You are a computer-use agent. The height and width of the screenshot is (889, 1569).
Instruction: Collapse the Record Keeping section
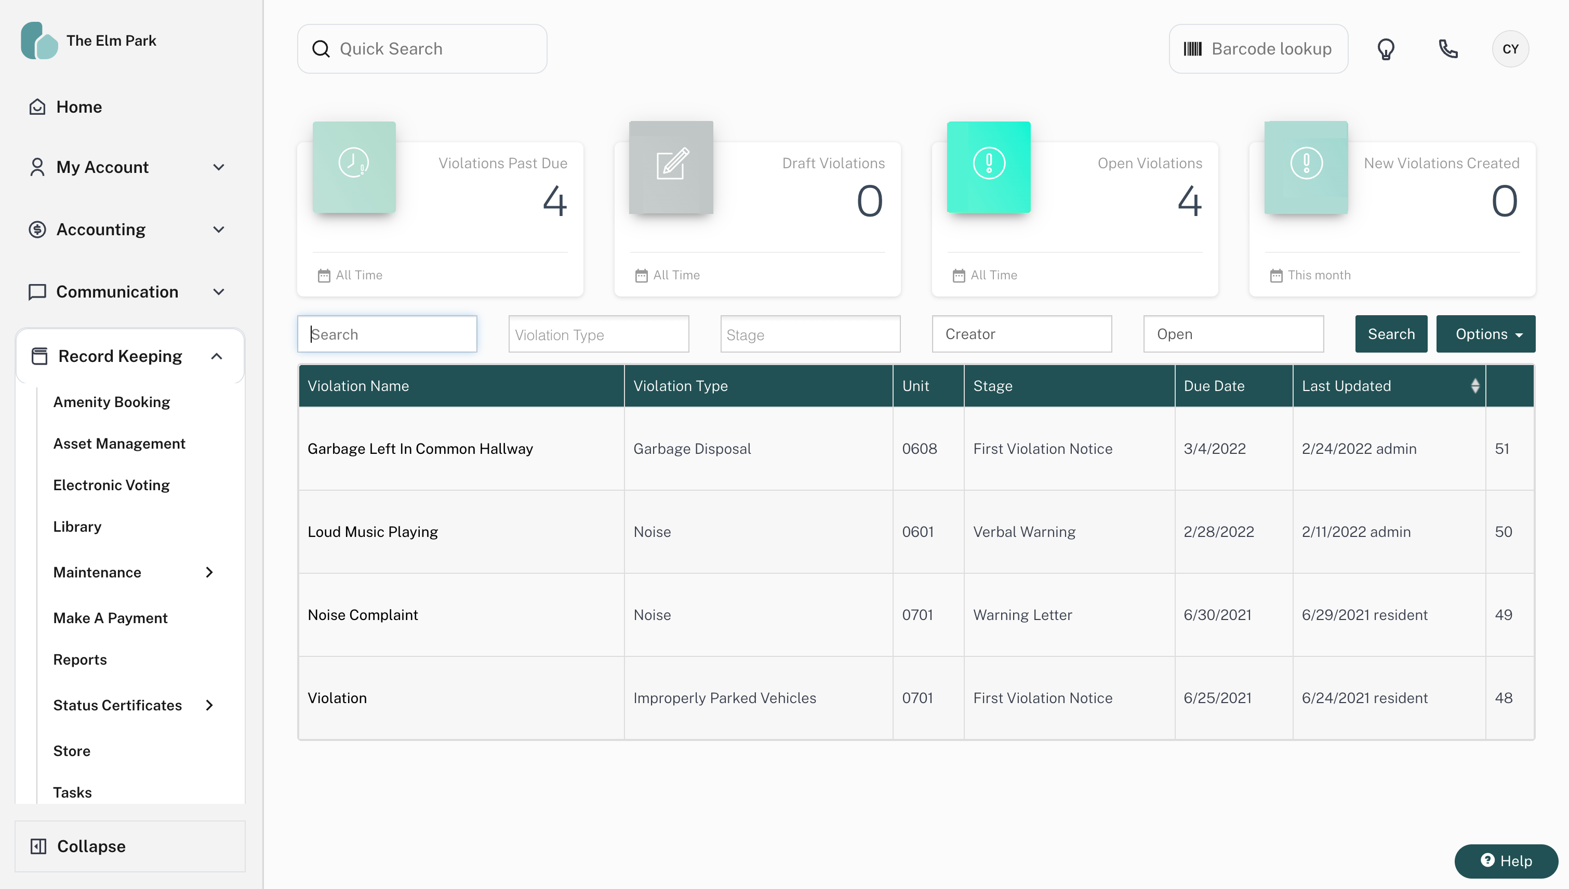[x=217, y=356]
